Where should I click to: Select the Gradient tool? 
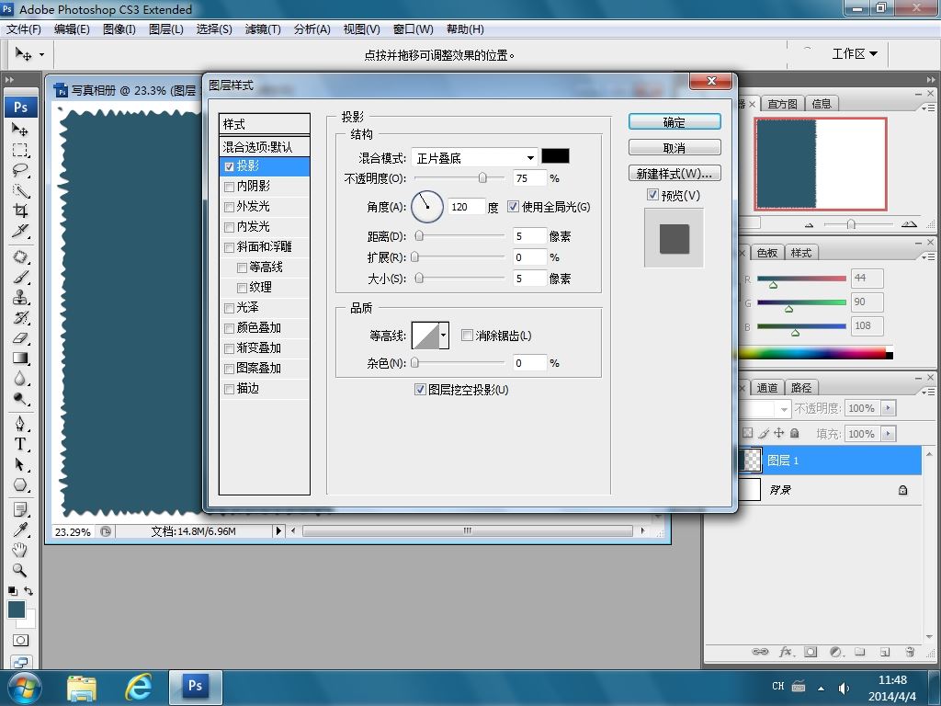click(20, 359)
